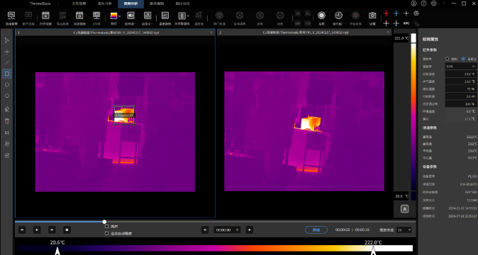Open the color palette dropdown arrow in the toolbar

point(119,16)
